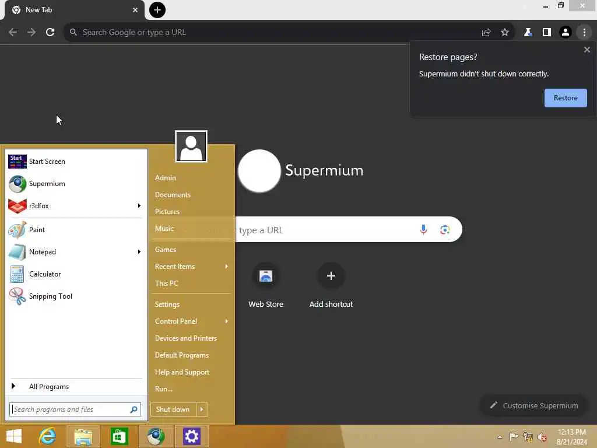Open the purple gear taskbar app
The height and width of the screenshot is (448, 597).
191,436
